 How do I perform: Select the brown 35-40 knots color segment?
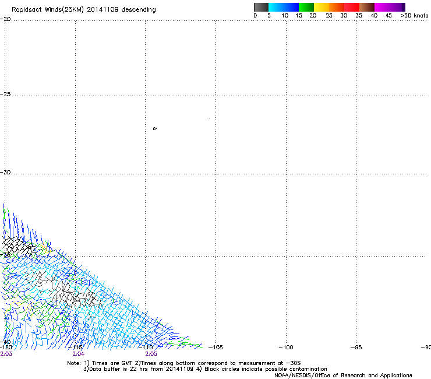[367, 7]
